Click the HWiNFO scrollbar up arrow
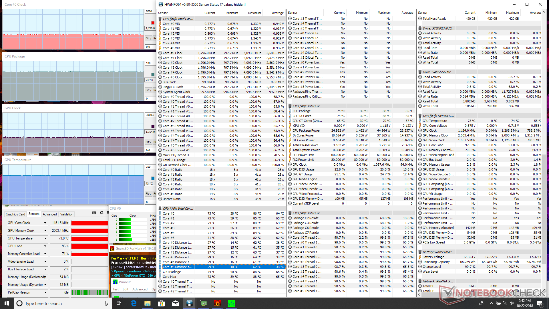 tap(544, 12)
